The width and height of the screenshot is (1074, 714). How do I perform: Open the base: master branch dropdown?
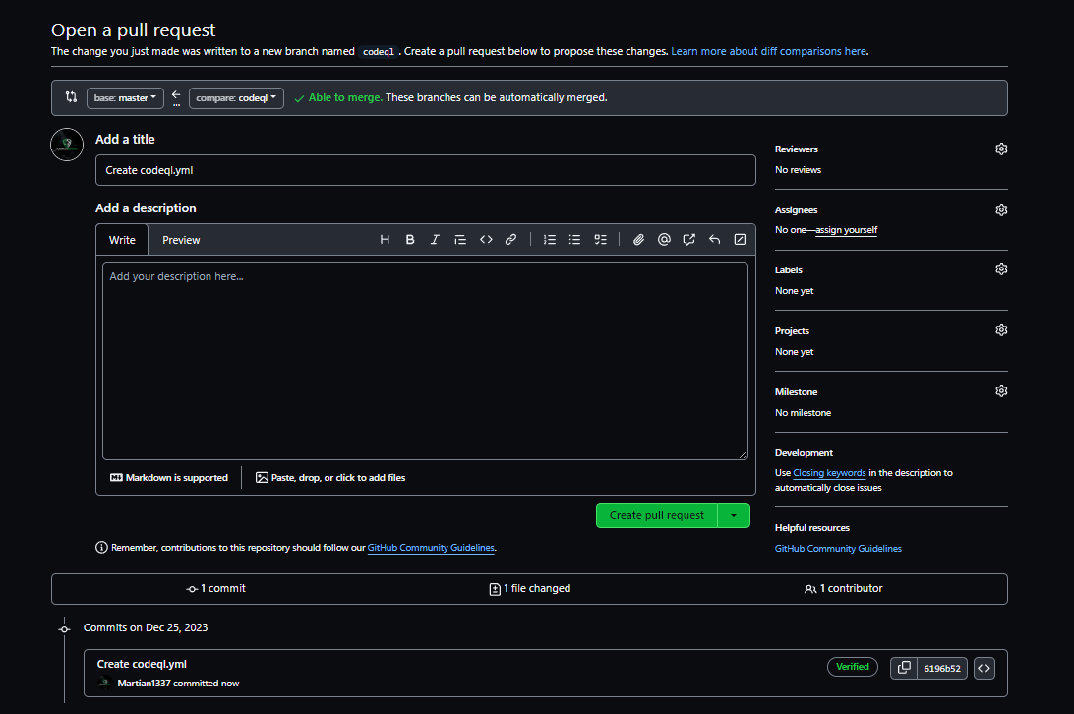[125, 98]
